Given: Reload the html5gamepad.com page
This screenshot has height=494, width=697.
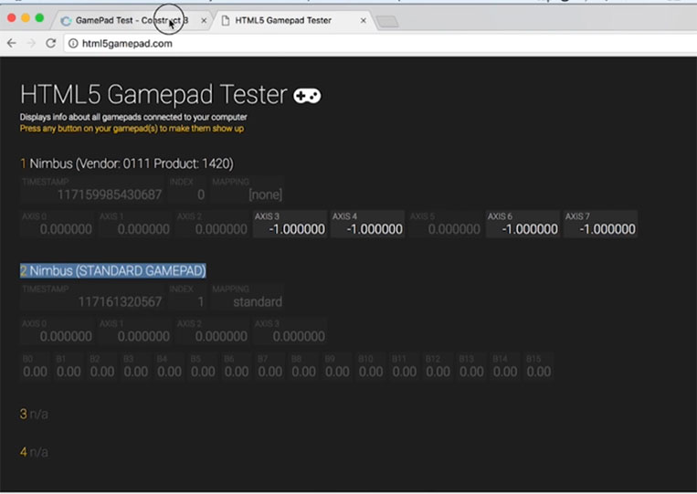Looking at the screenshot, I should tap(50, 43).
